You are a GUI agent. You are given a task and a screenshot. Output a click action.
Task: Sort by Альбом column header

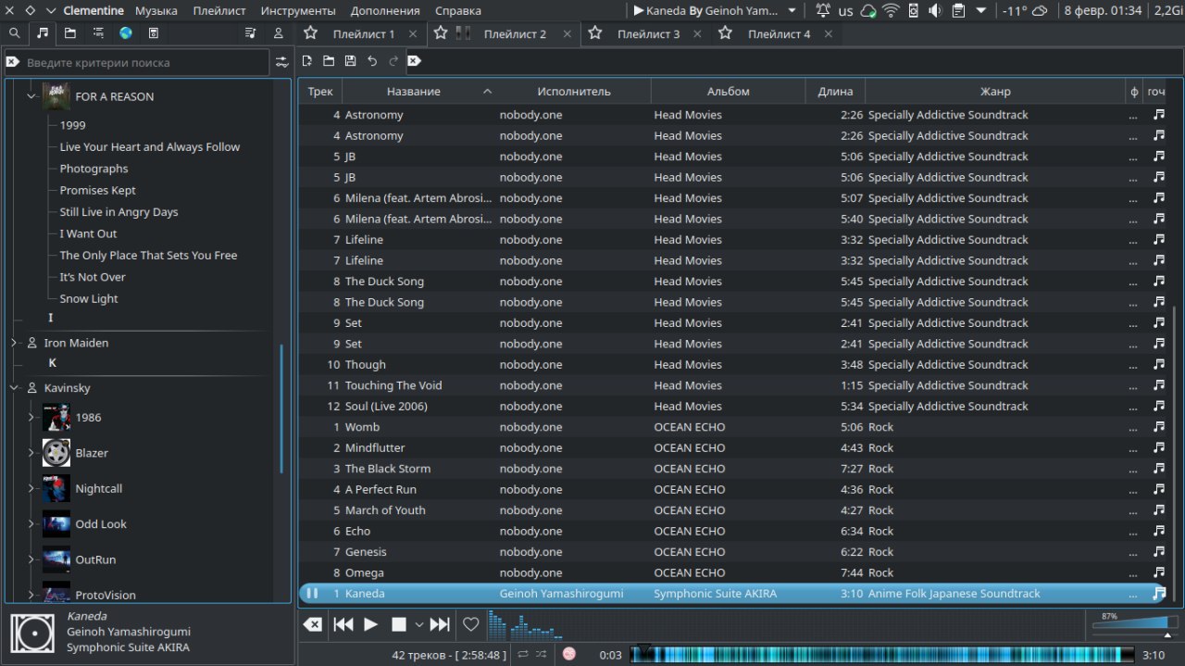[729, 91]
